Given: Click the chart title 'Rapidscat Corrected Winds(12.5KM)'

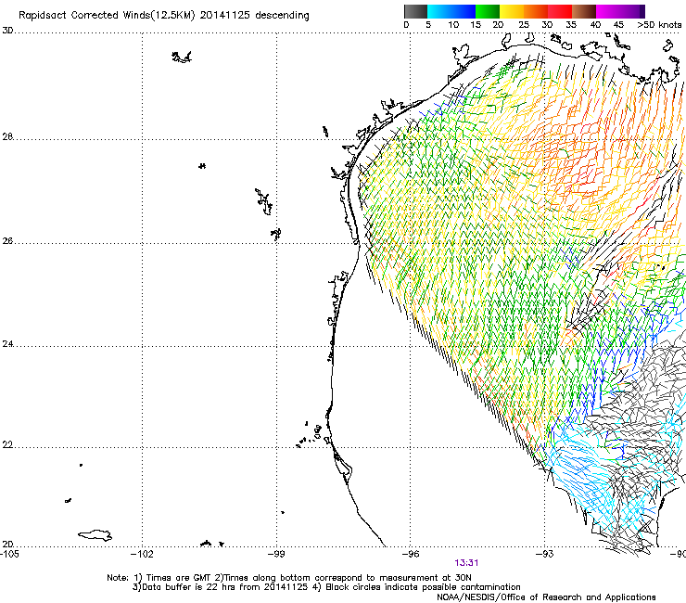Looking at the screenshot, I should click(107, 16).
